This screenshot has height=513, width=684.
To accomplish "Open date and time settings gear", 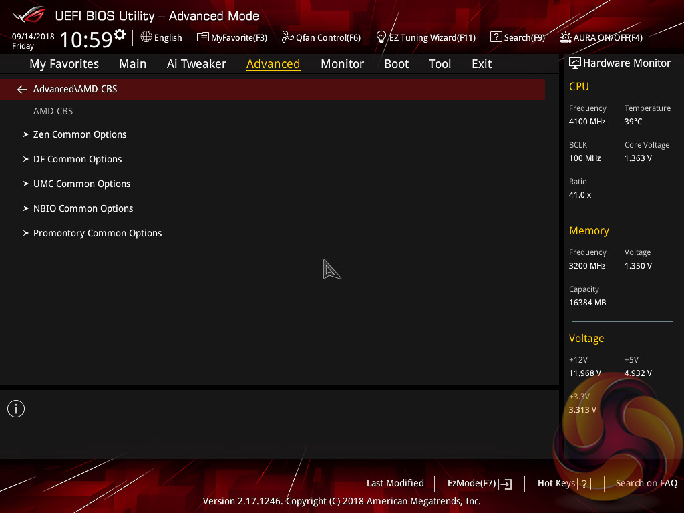I will (x=120, y=34).
